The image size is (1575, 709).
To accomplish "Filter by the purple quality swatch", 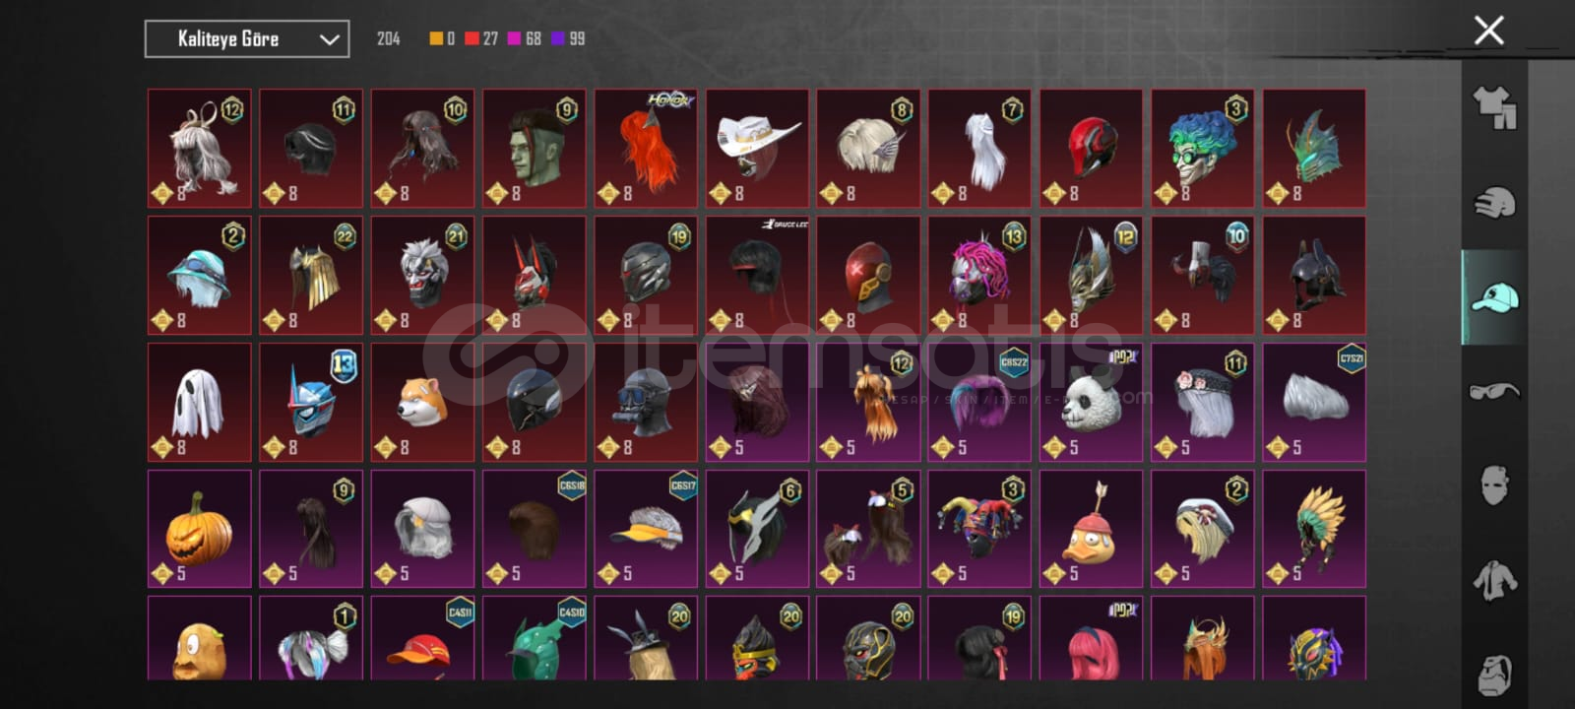I will coord(558,38).
